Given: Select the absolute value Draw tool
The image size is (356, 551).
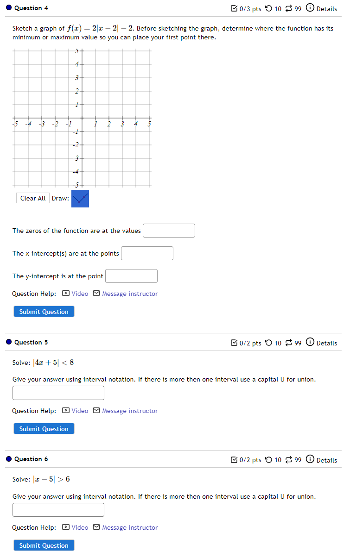Looking at the screenshot, I should tap(80, 198).
